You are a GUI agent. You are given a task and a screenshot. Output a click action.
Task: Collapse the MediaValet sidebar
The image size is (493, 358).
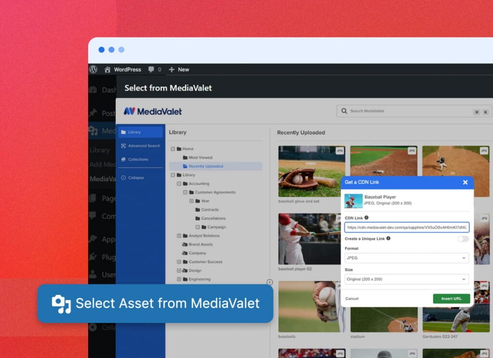[x=133, y=178]
